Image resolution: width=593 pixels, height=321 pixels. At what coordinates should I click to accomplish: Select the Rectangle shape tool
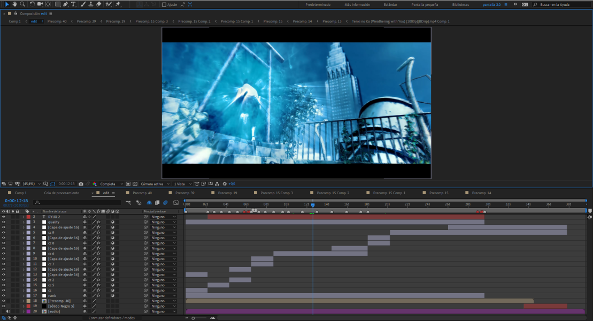58,4
